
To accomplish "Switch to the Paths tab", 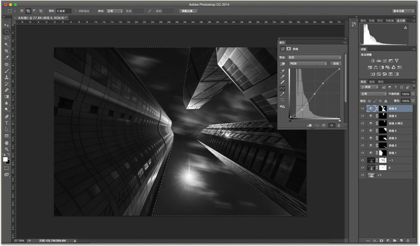I will (x=381, y=82).
